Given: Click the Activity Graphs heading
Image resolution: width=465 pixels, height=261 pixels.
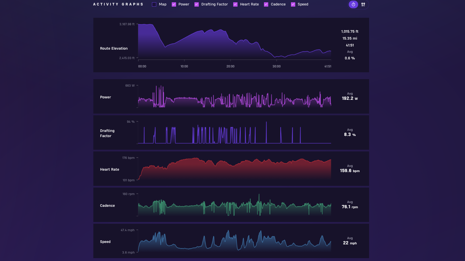Looking at the screenshot, I should pos(118,4).
